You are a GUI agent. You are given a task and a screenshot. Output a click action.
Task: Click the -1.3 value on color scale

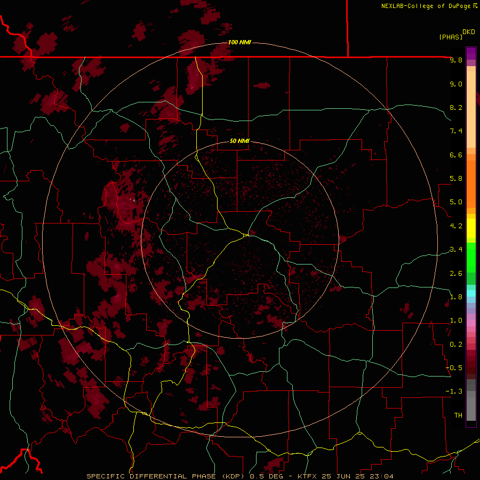pyautogui.click(x=454, y=391)
